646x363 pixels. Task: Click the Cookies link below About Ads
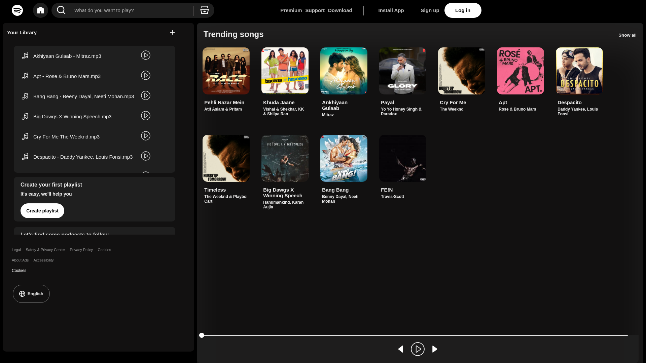pyautogui.click(x=19, y=271)
